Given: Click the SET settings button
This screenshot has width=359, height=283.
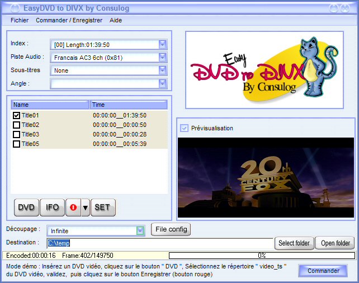Looking at the screenshot, I should [x=102, y=207].
